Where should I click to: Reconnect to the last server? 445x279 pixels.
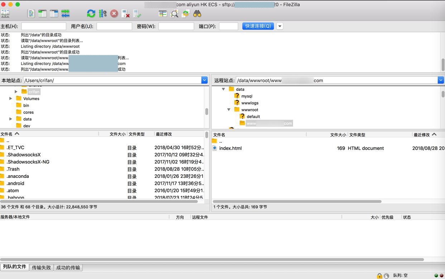tap(137, 14)
